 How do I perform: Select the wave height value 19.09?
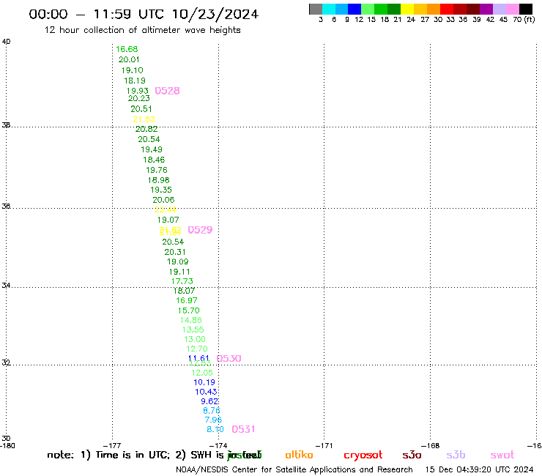pyautogui.click(x=178, y=261)
